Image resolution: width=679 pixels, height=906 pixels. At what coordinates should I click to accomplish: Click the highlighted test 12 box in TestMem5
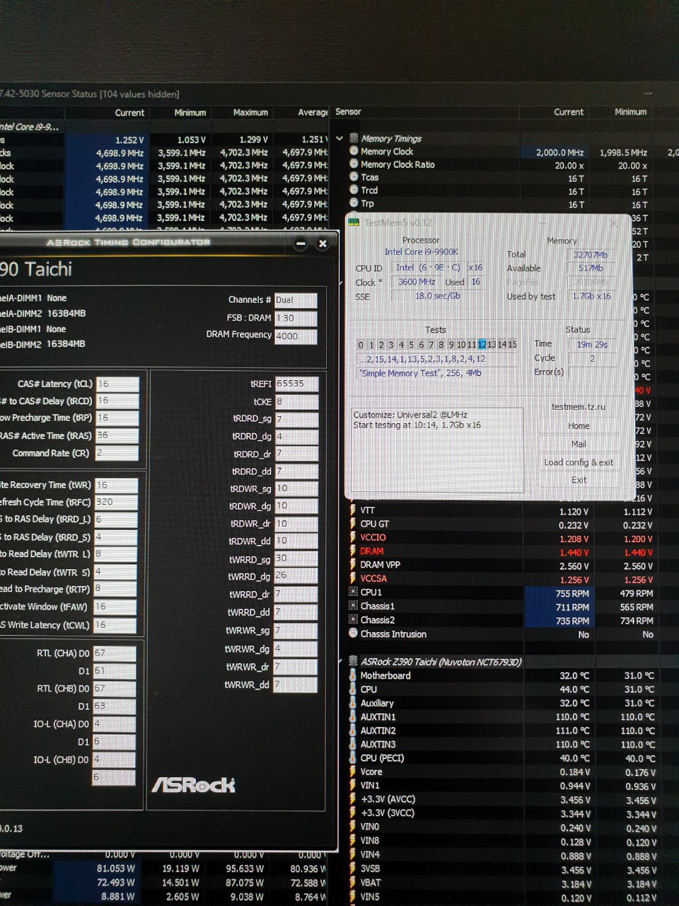(482, 345)
